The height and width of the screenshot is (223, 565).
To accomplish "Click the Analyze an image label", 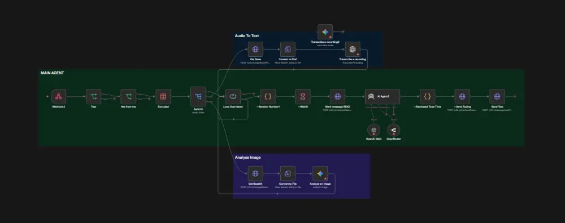I will click(x=320, y=184).
